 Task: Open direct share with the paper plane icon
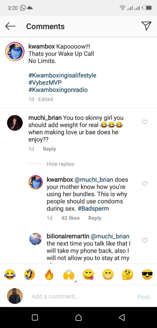point(146,26)
